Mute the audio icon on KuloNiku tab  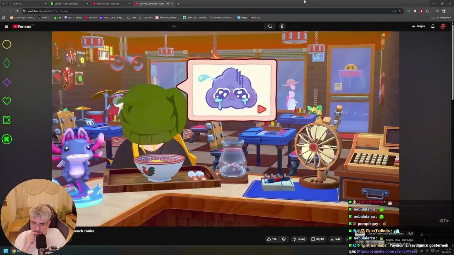[x=168, y=4]
